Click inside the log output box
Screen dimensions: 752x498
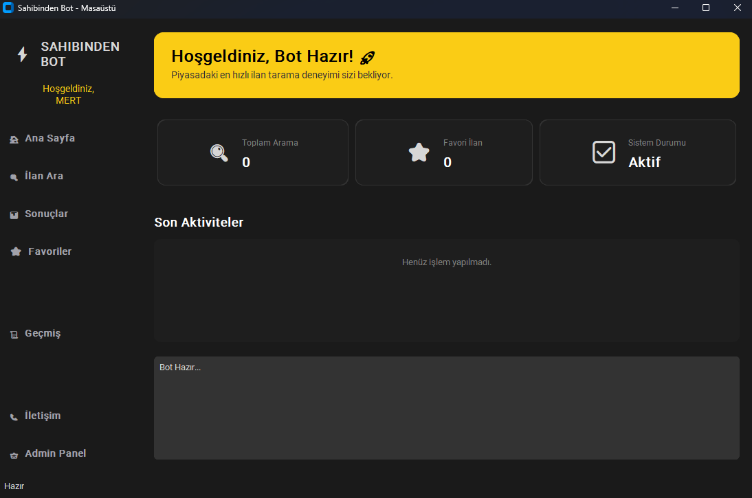447,408
